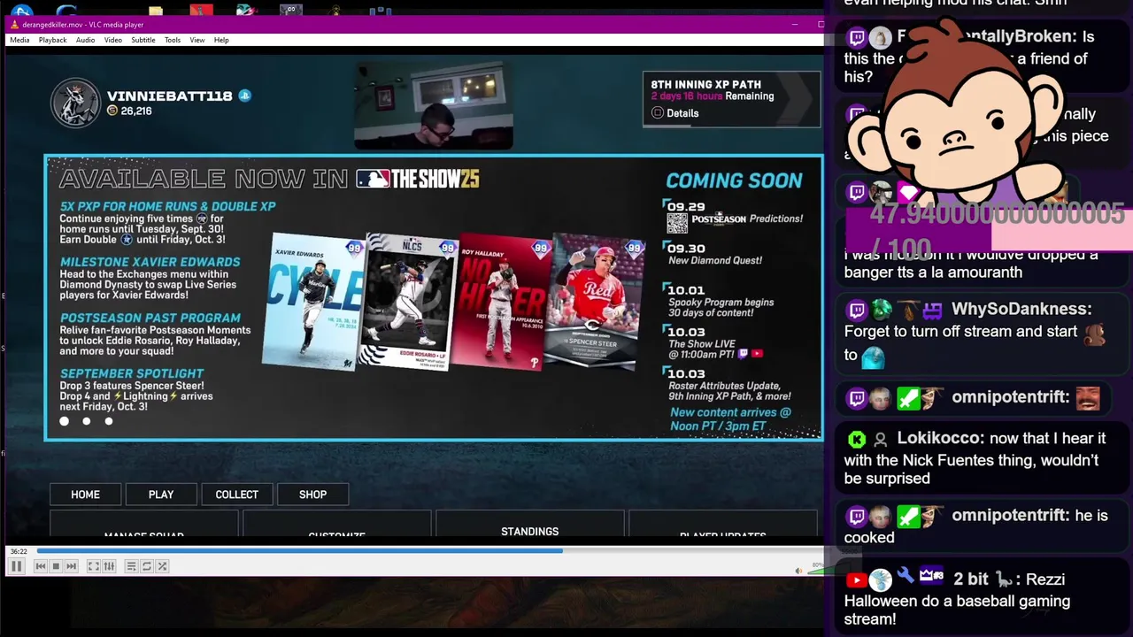Click the 09.30 New Diamond Quest entry
The height and width of the screenshot is (637, 1133).
(x=713, y=254)
